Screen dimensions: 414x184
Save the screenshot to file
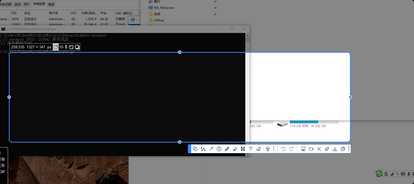[335, 149]
